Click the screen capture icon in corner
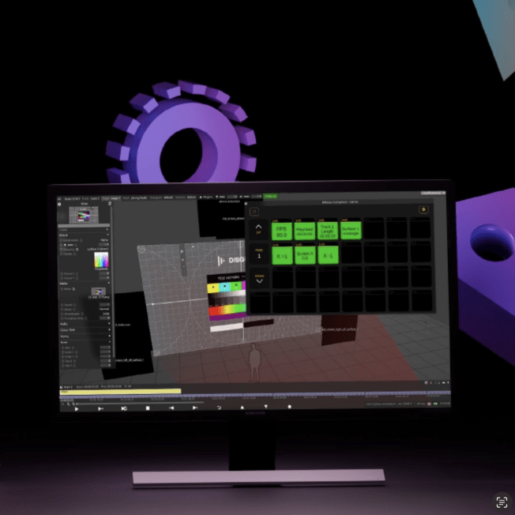Viewport: 515px width, 515px height. (x=501, y=502)
